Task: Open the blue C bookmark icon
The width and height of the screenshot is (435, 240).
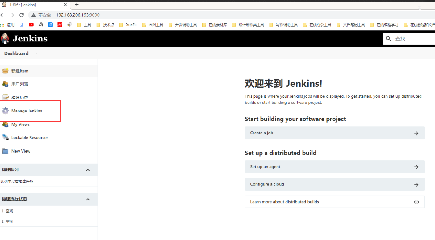Action: click(22, 25)
